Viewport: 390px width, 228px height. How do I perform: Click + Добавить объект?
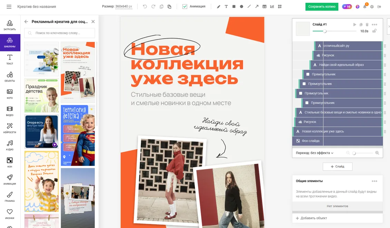click(x=311, y=218)
